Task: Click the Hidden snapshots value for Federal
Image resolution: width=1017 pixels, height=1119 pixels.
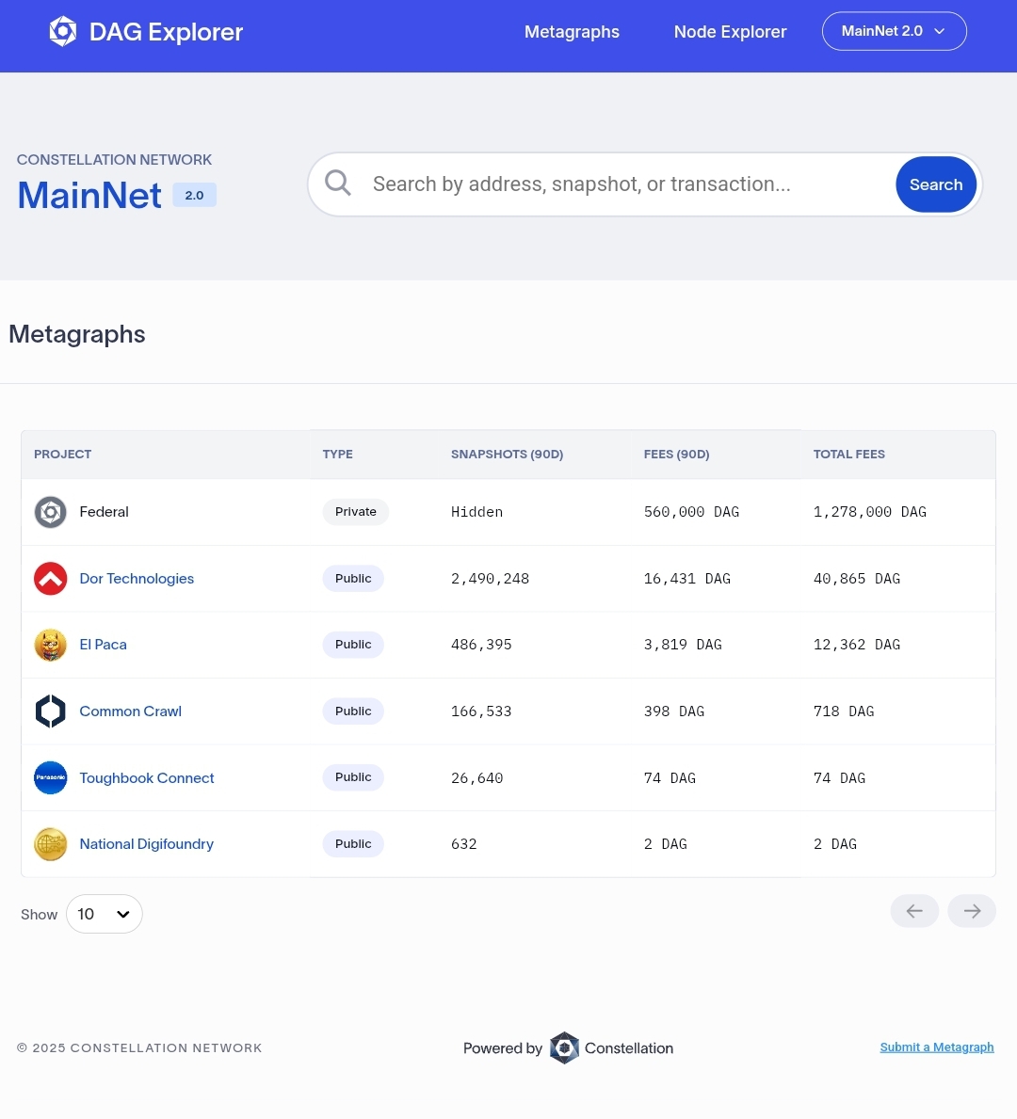Action: click(477, 512)
